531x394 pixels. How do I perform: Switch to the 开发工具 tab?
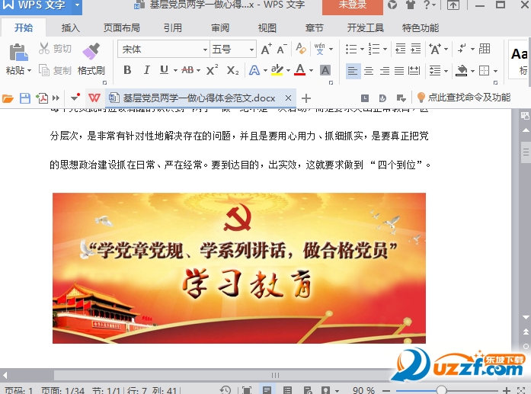point(366,27)
